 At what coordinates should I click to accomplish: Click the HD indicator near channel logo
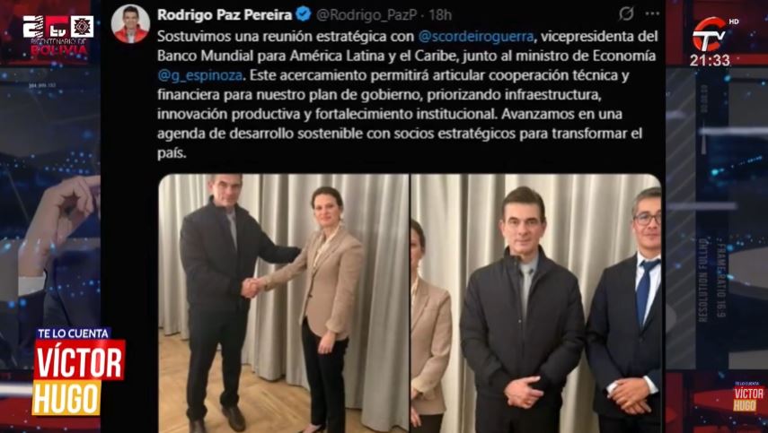(734, 22)
